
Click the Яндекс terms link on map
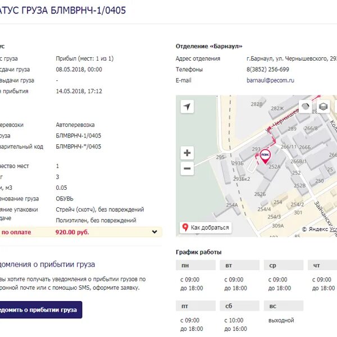(x=333, y=229)
